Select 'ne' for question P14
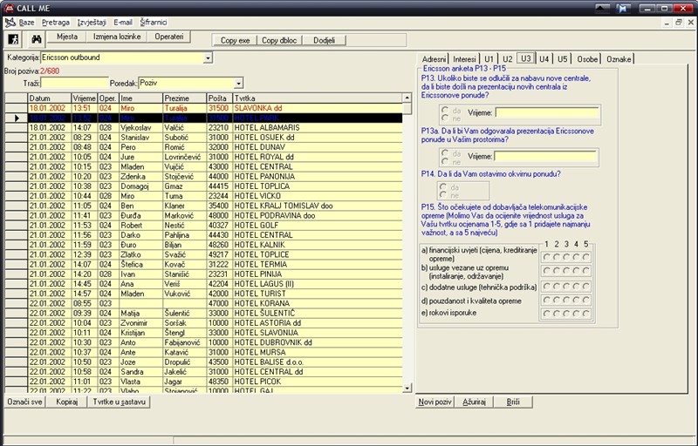Screen dimensions: 698x446 pos(443,194)
